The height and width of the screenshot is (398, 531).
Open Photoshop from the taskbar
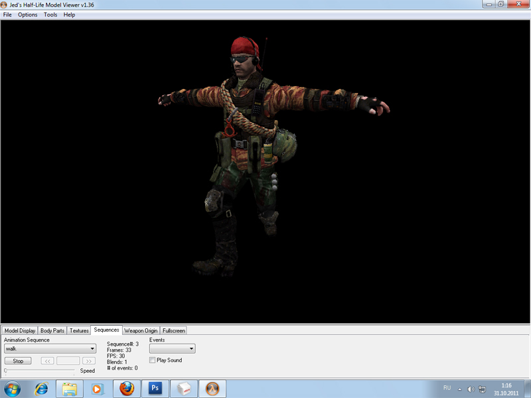click(155, 388)
